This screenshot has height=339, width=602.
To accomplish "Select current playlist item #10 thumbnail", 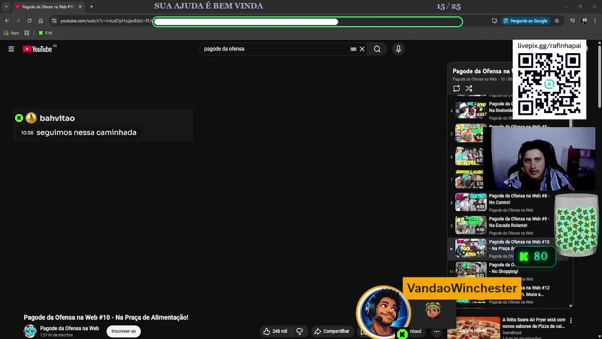I will [471, 248].
